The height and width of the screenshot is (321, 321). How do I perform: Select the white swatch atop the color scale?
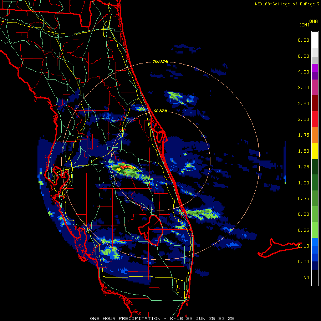[x=315, y=40]
